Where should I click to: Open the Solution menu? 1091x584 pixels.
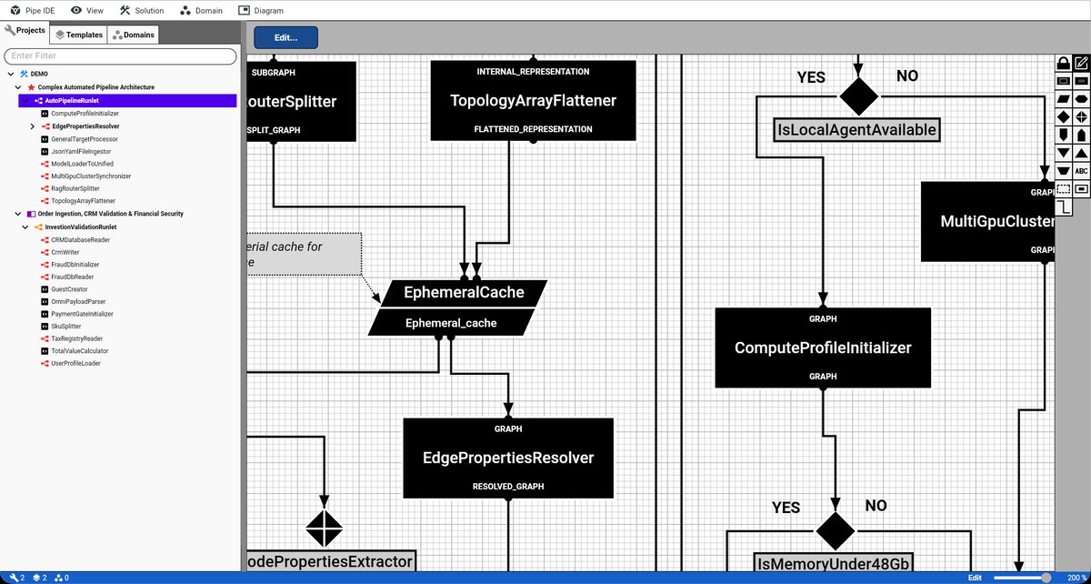[x=142, y=11]
